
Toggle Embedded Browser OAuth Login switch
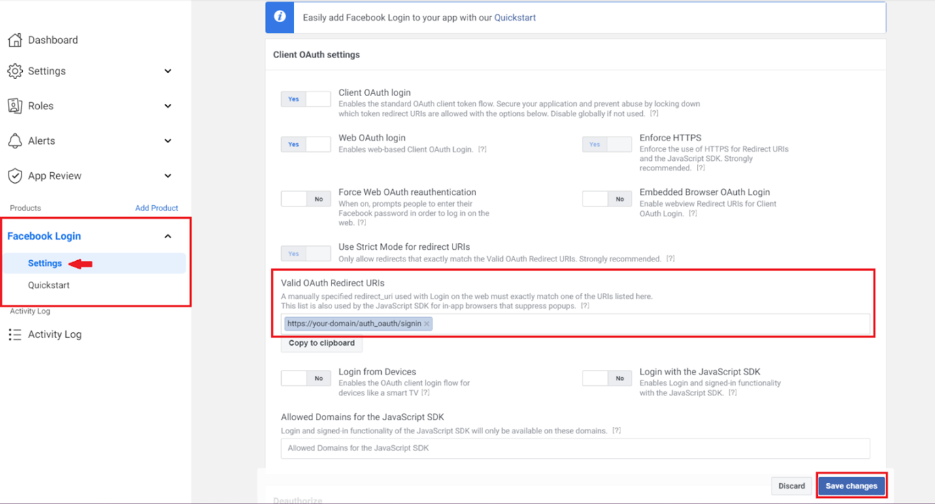(x=607, y=199)
